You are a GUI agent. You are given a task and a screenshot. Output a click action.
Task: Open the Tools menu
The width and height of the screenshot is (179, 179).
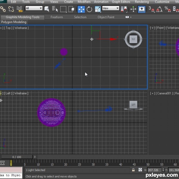tap(26, 2)
